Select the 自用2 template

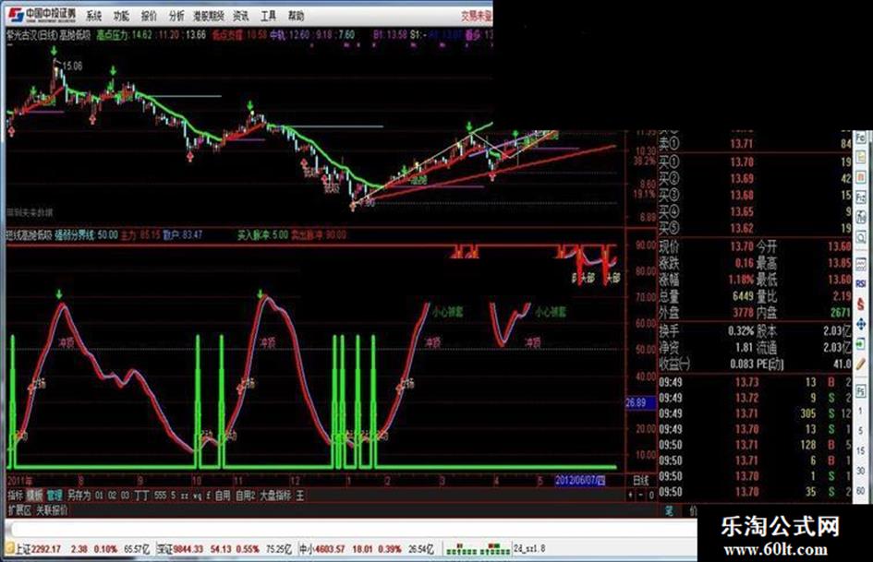coord(245,496)
